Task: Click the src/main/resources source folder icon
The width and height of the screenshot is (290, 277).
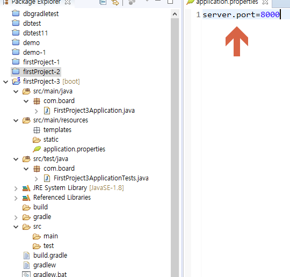Action: coord(26,120)
